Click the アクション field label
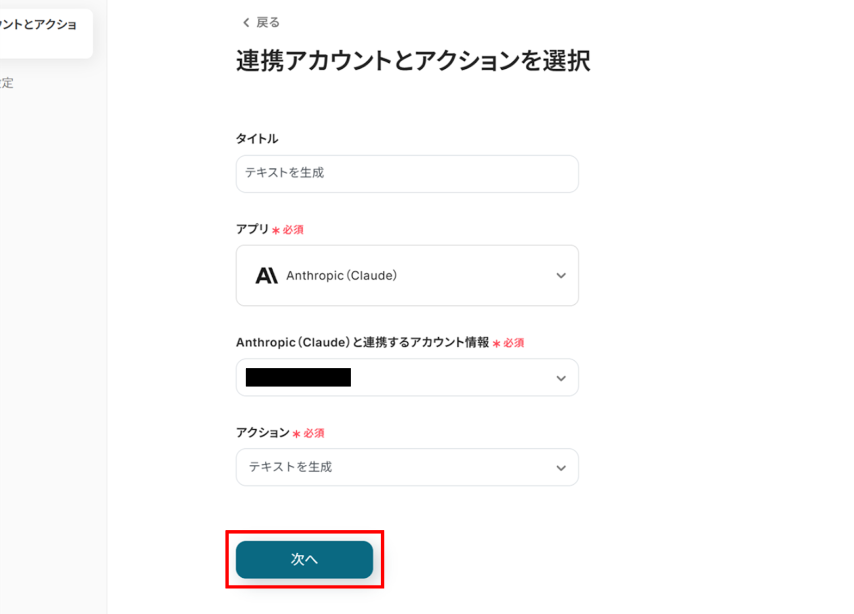 click(x=262, y=432)
